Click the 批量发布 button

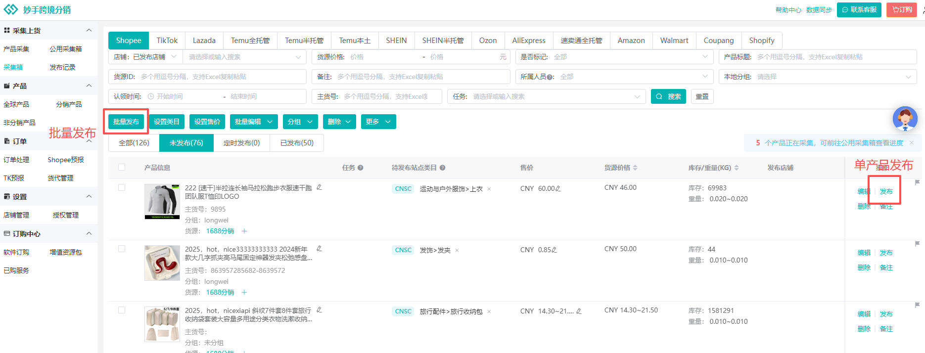126,122
